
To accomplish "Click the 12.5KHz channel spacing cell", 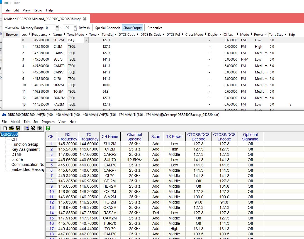I will [135, 160].
